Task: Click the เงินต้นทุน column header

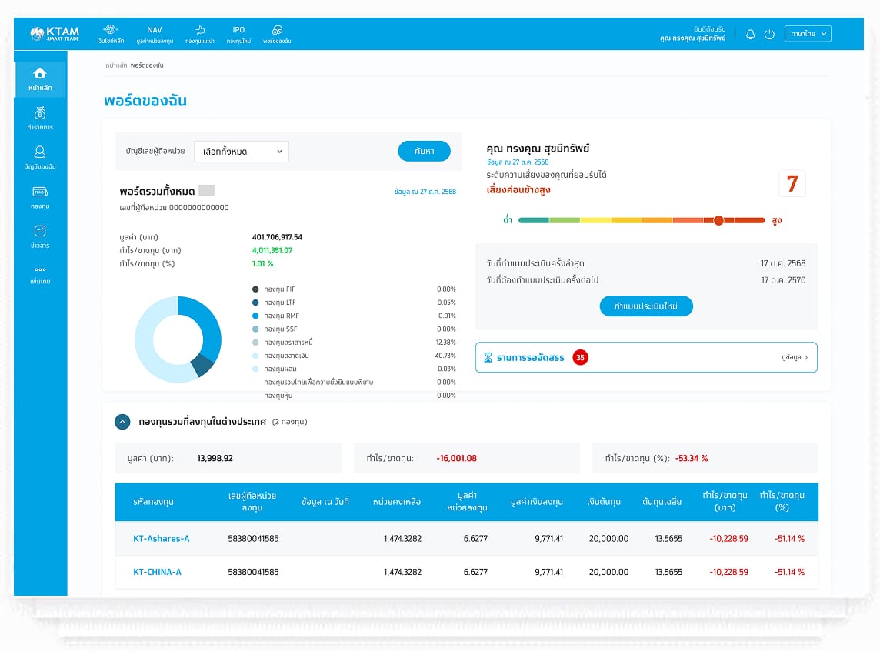Action: tap(604, 501)
